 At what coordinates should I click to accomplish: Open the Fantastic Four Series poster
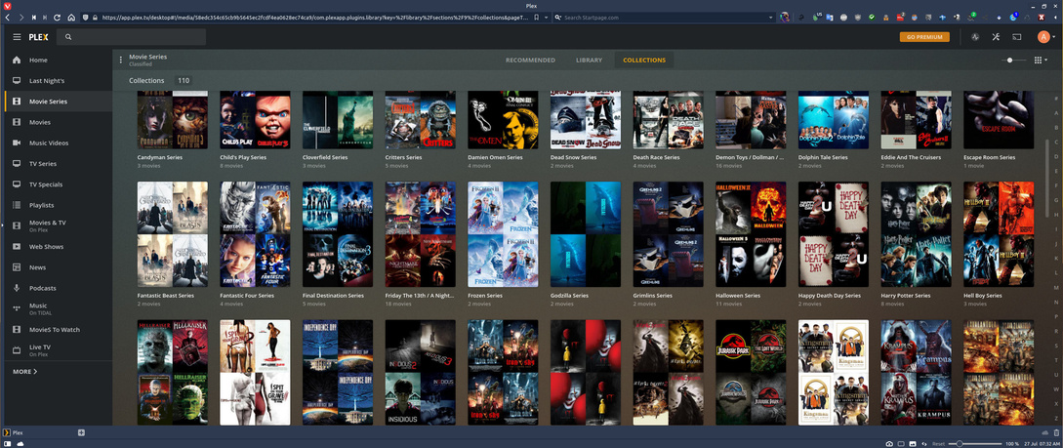255,234
